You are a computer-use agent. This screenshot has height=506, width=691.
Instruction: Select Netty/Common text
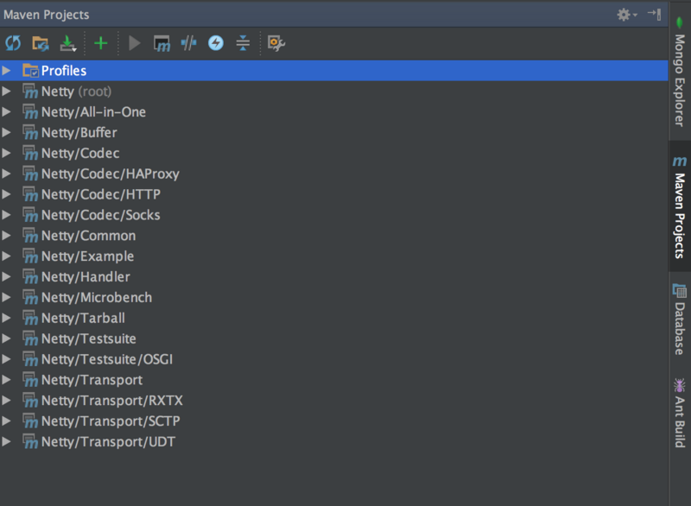(x=89, y=236)
